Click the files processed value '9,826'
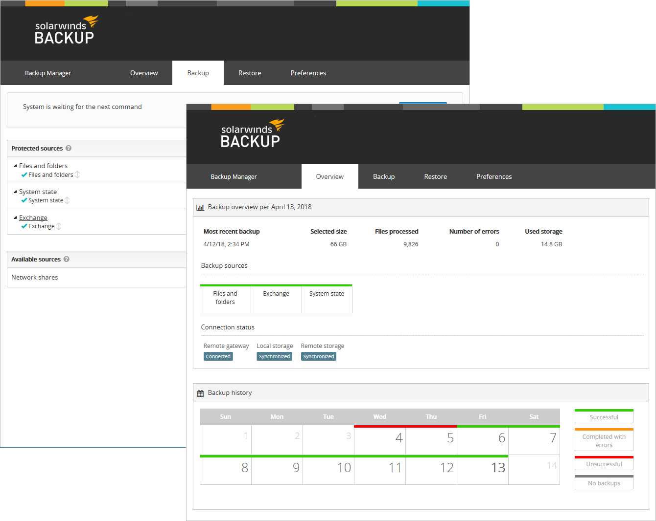 411,244
